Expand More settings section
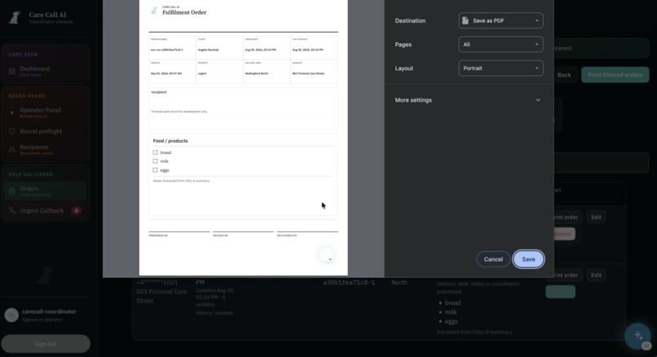Viewport: 657px width, 357px height. pos(468,100)
